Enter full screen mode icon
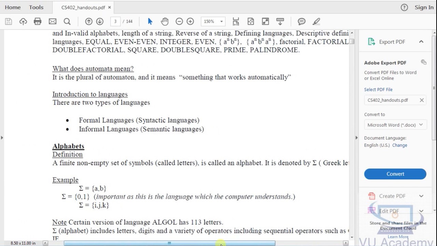The image size is (437, 246). tap(265, 22)
